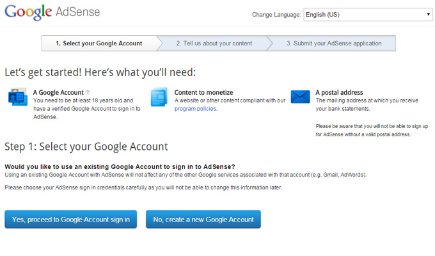
Task: Click the Let's get started heading
Action: coord(100,72)
